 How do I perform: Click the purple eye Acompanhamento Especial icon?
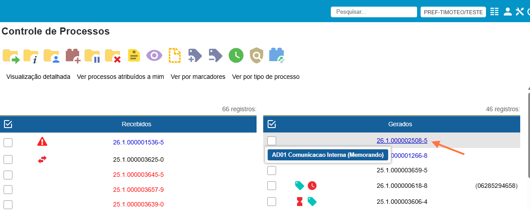154,55
